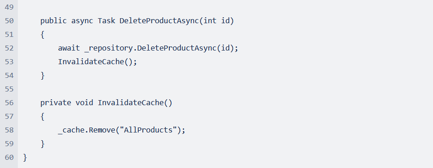This screenshot has height=168, width=433.
Task: Click the InvalidateCache method declaration name
Action: [130, 103]
